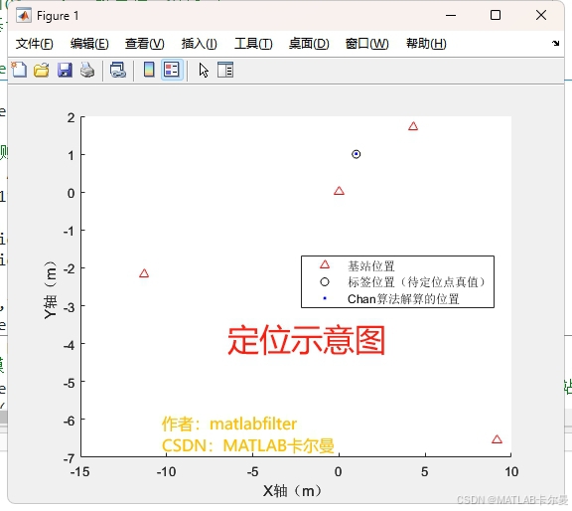Click the 基站位置 legend entry
The image size is (572, 511).
coord(371,265)
